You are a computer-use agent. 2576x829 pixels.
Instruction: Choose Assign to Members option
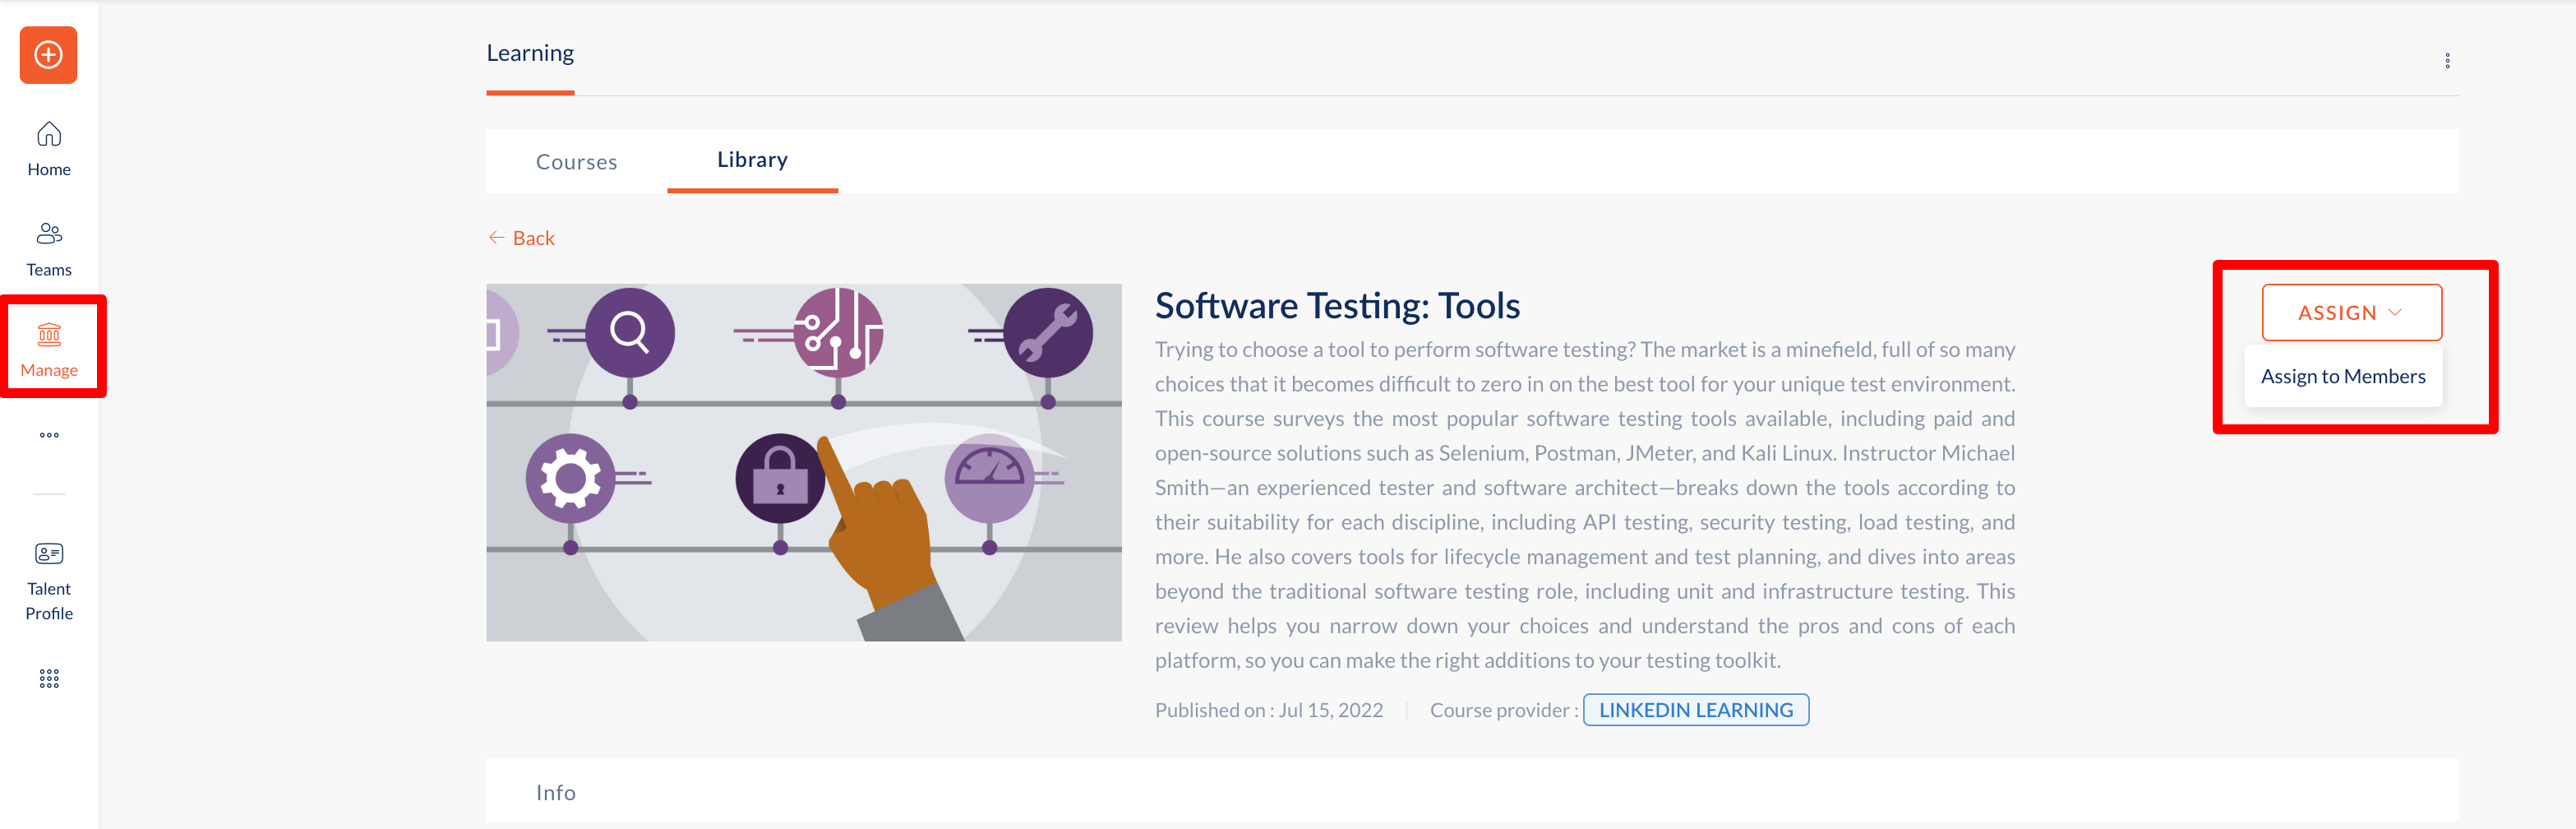click(x=2342, y=377)
